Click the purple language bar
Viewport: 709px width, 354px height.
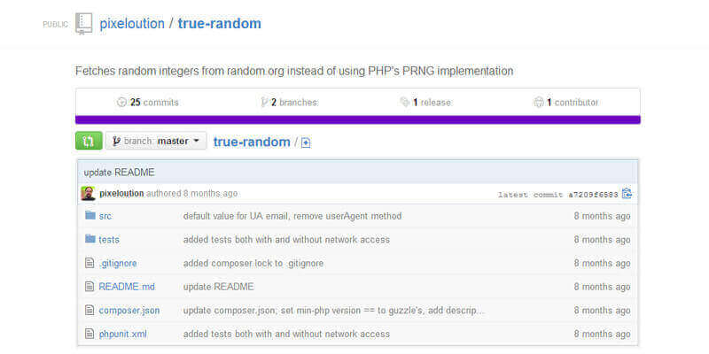357,119
